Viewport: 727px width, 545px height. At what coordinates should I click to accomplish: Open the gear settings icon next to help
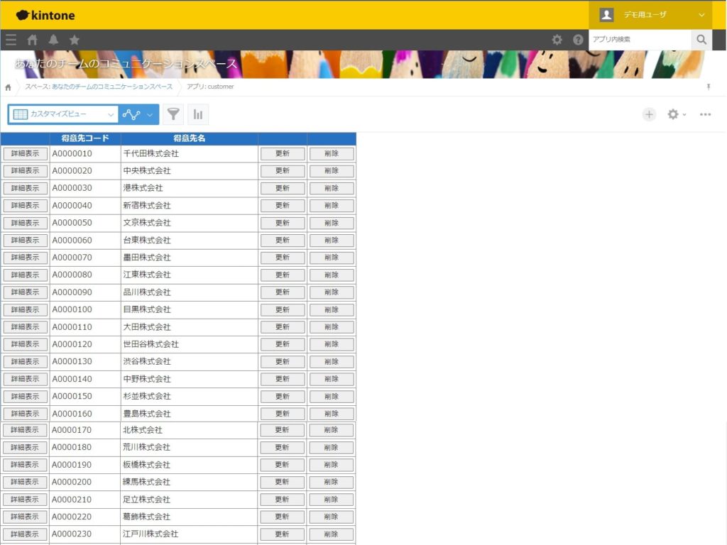click(x=557, y=40)
